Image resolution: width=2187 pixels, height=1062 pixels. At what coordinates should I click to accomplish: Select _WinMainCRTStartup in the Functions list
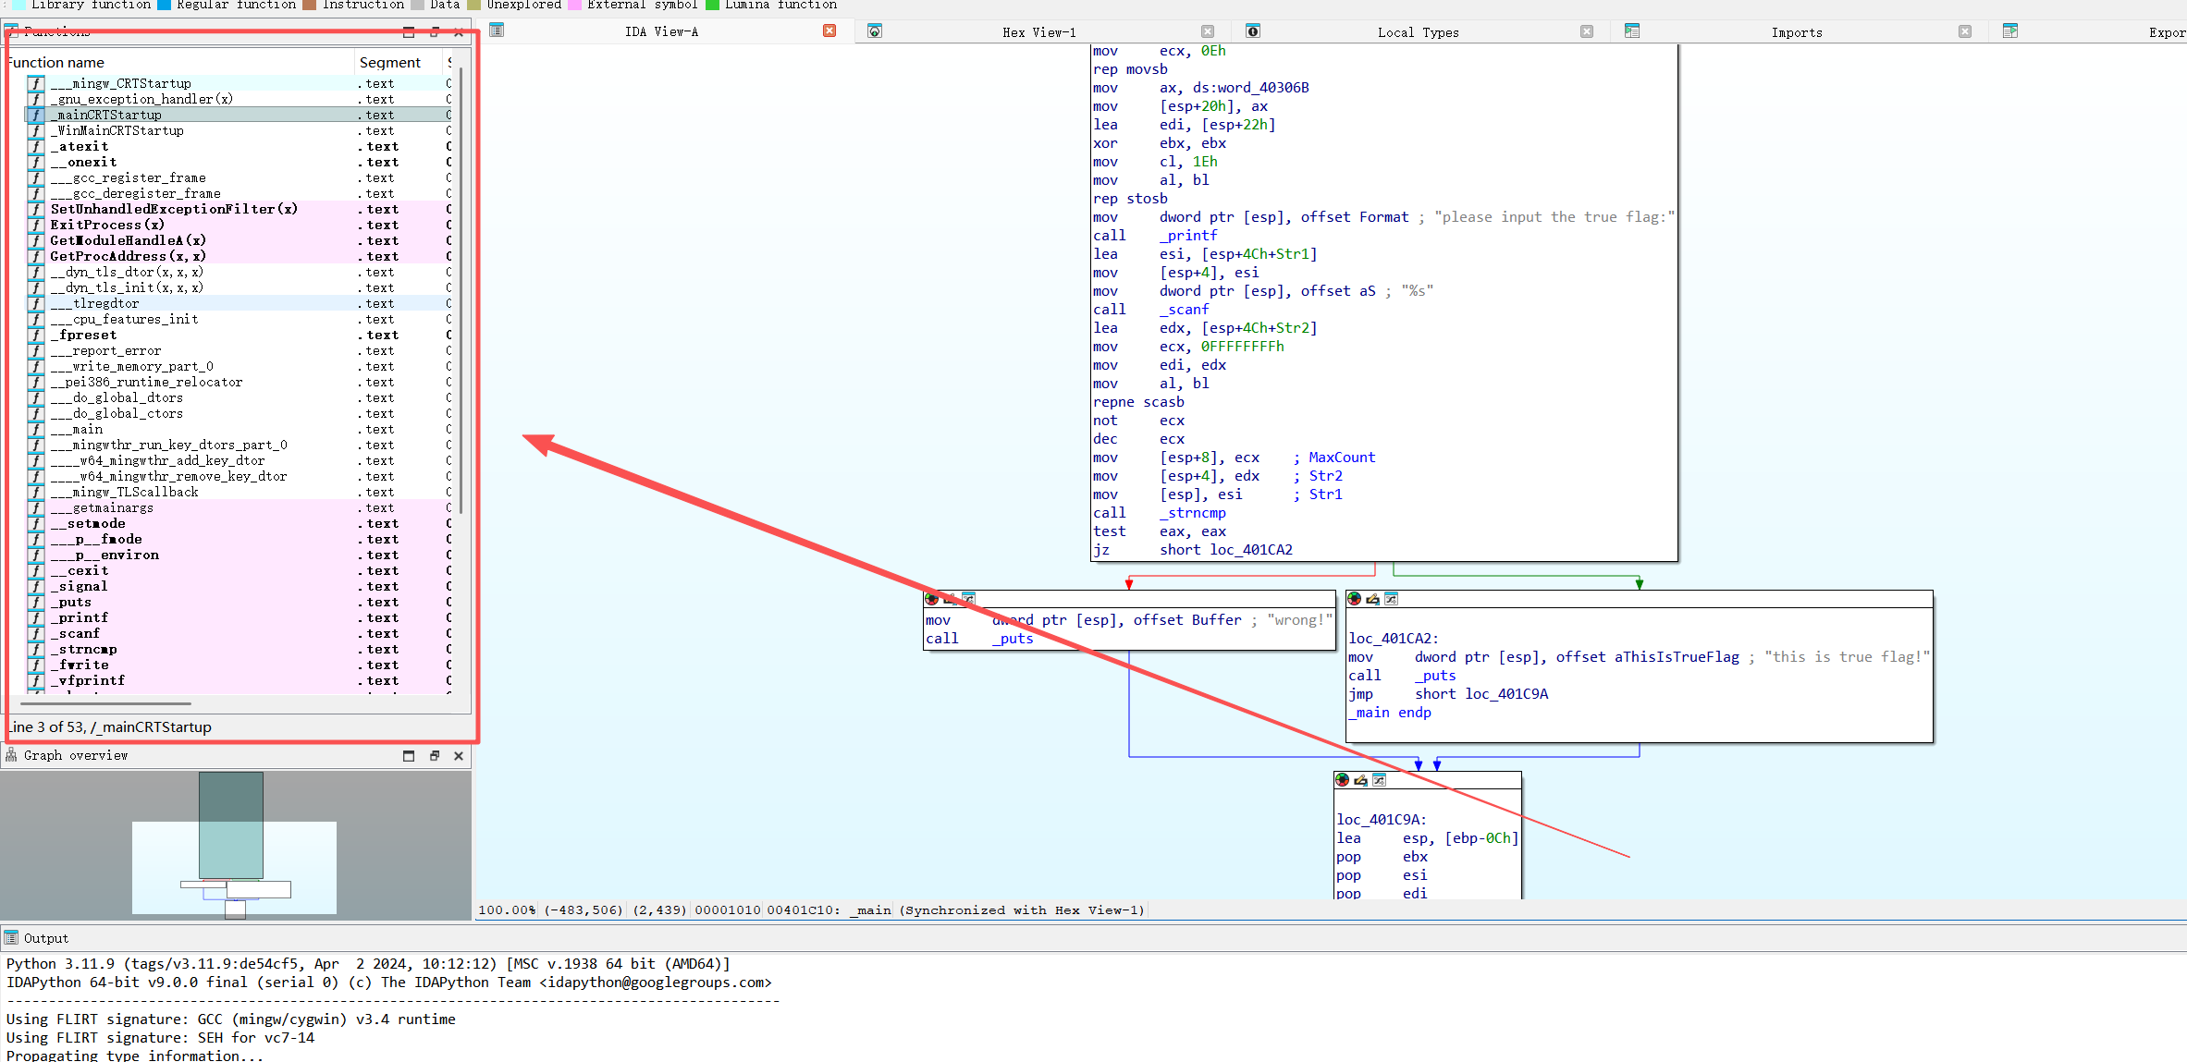click(117, 131)
